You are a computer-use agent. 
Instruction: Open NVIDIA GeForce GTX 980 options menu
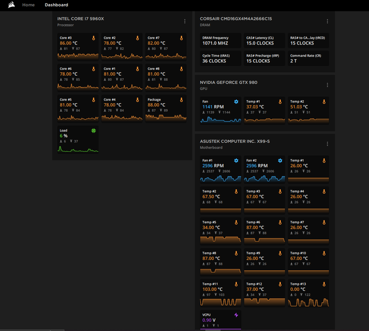327,85
